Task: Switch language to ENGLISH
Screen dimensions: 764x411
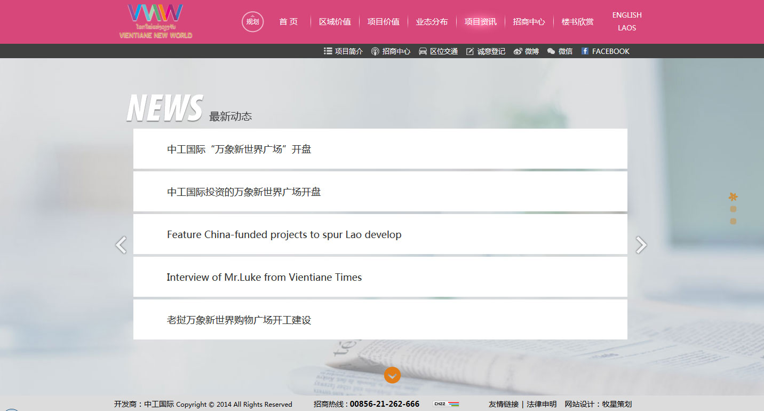Action: pyautogui.click(x=627, y=15)
